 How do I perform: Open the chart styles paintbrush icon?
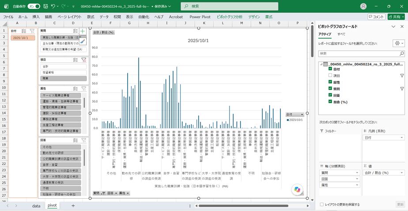pos(83,41)
